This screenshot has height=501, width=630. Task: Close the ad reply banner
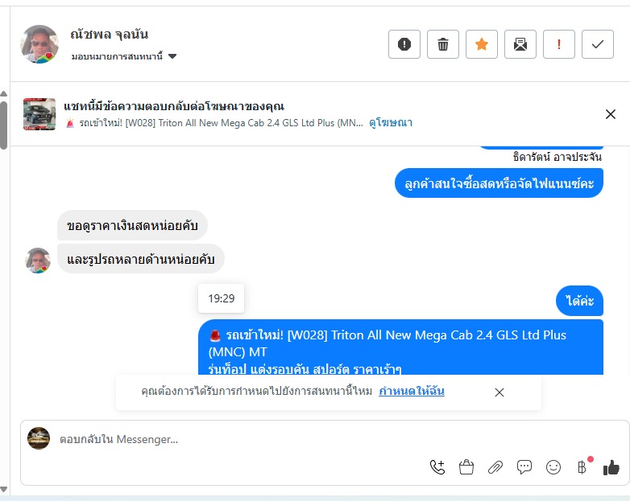(611, 114)
